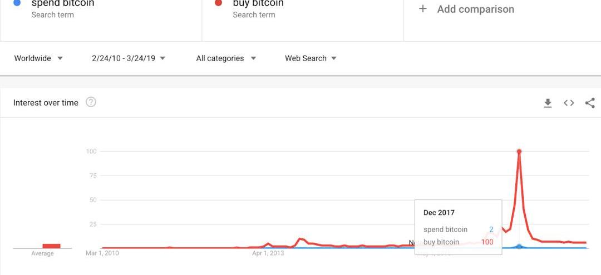The width and height of the screenshot is (601, 275).
Task: Click the red Average bar
Action: pos(51,246)
